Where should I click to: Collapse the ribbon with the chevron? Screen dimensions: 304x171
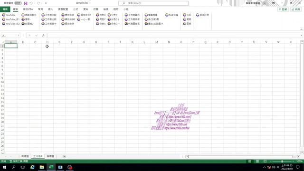point(301,29)
